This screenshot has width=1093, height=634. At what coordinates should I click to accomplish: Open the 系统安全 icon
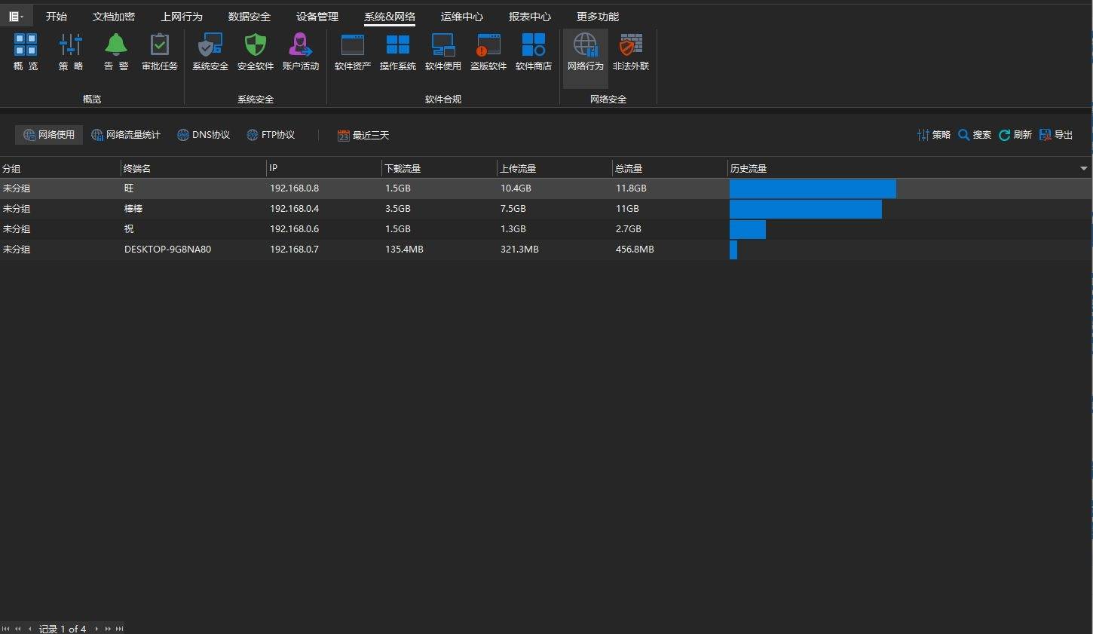pos(210,52)
